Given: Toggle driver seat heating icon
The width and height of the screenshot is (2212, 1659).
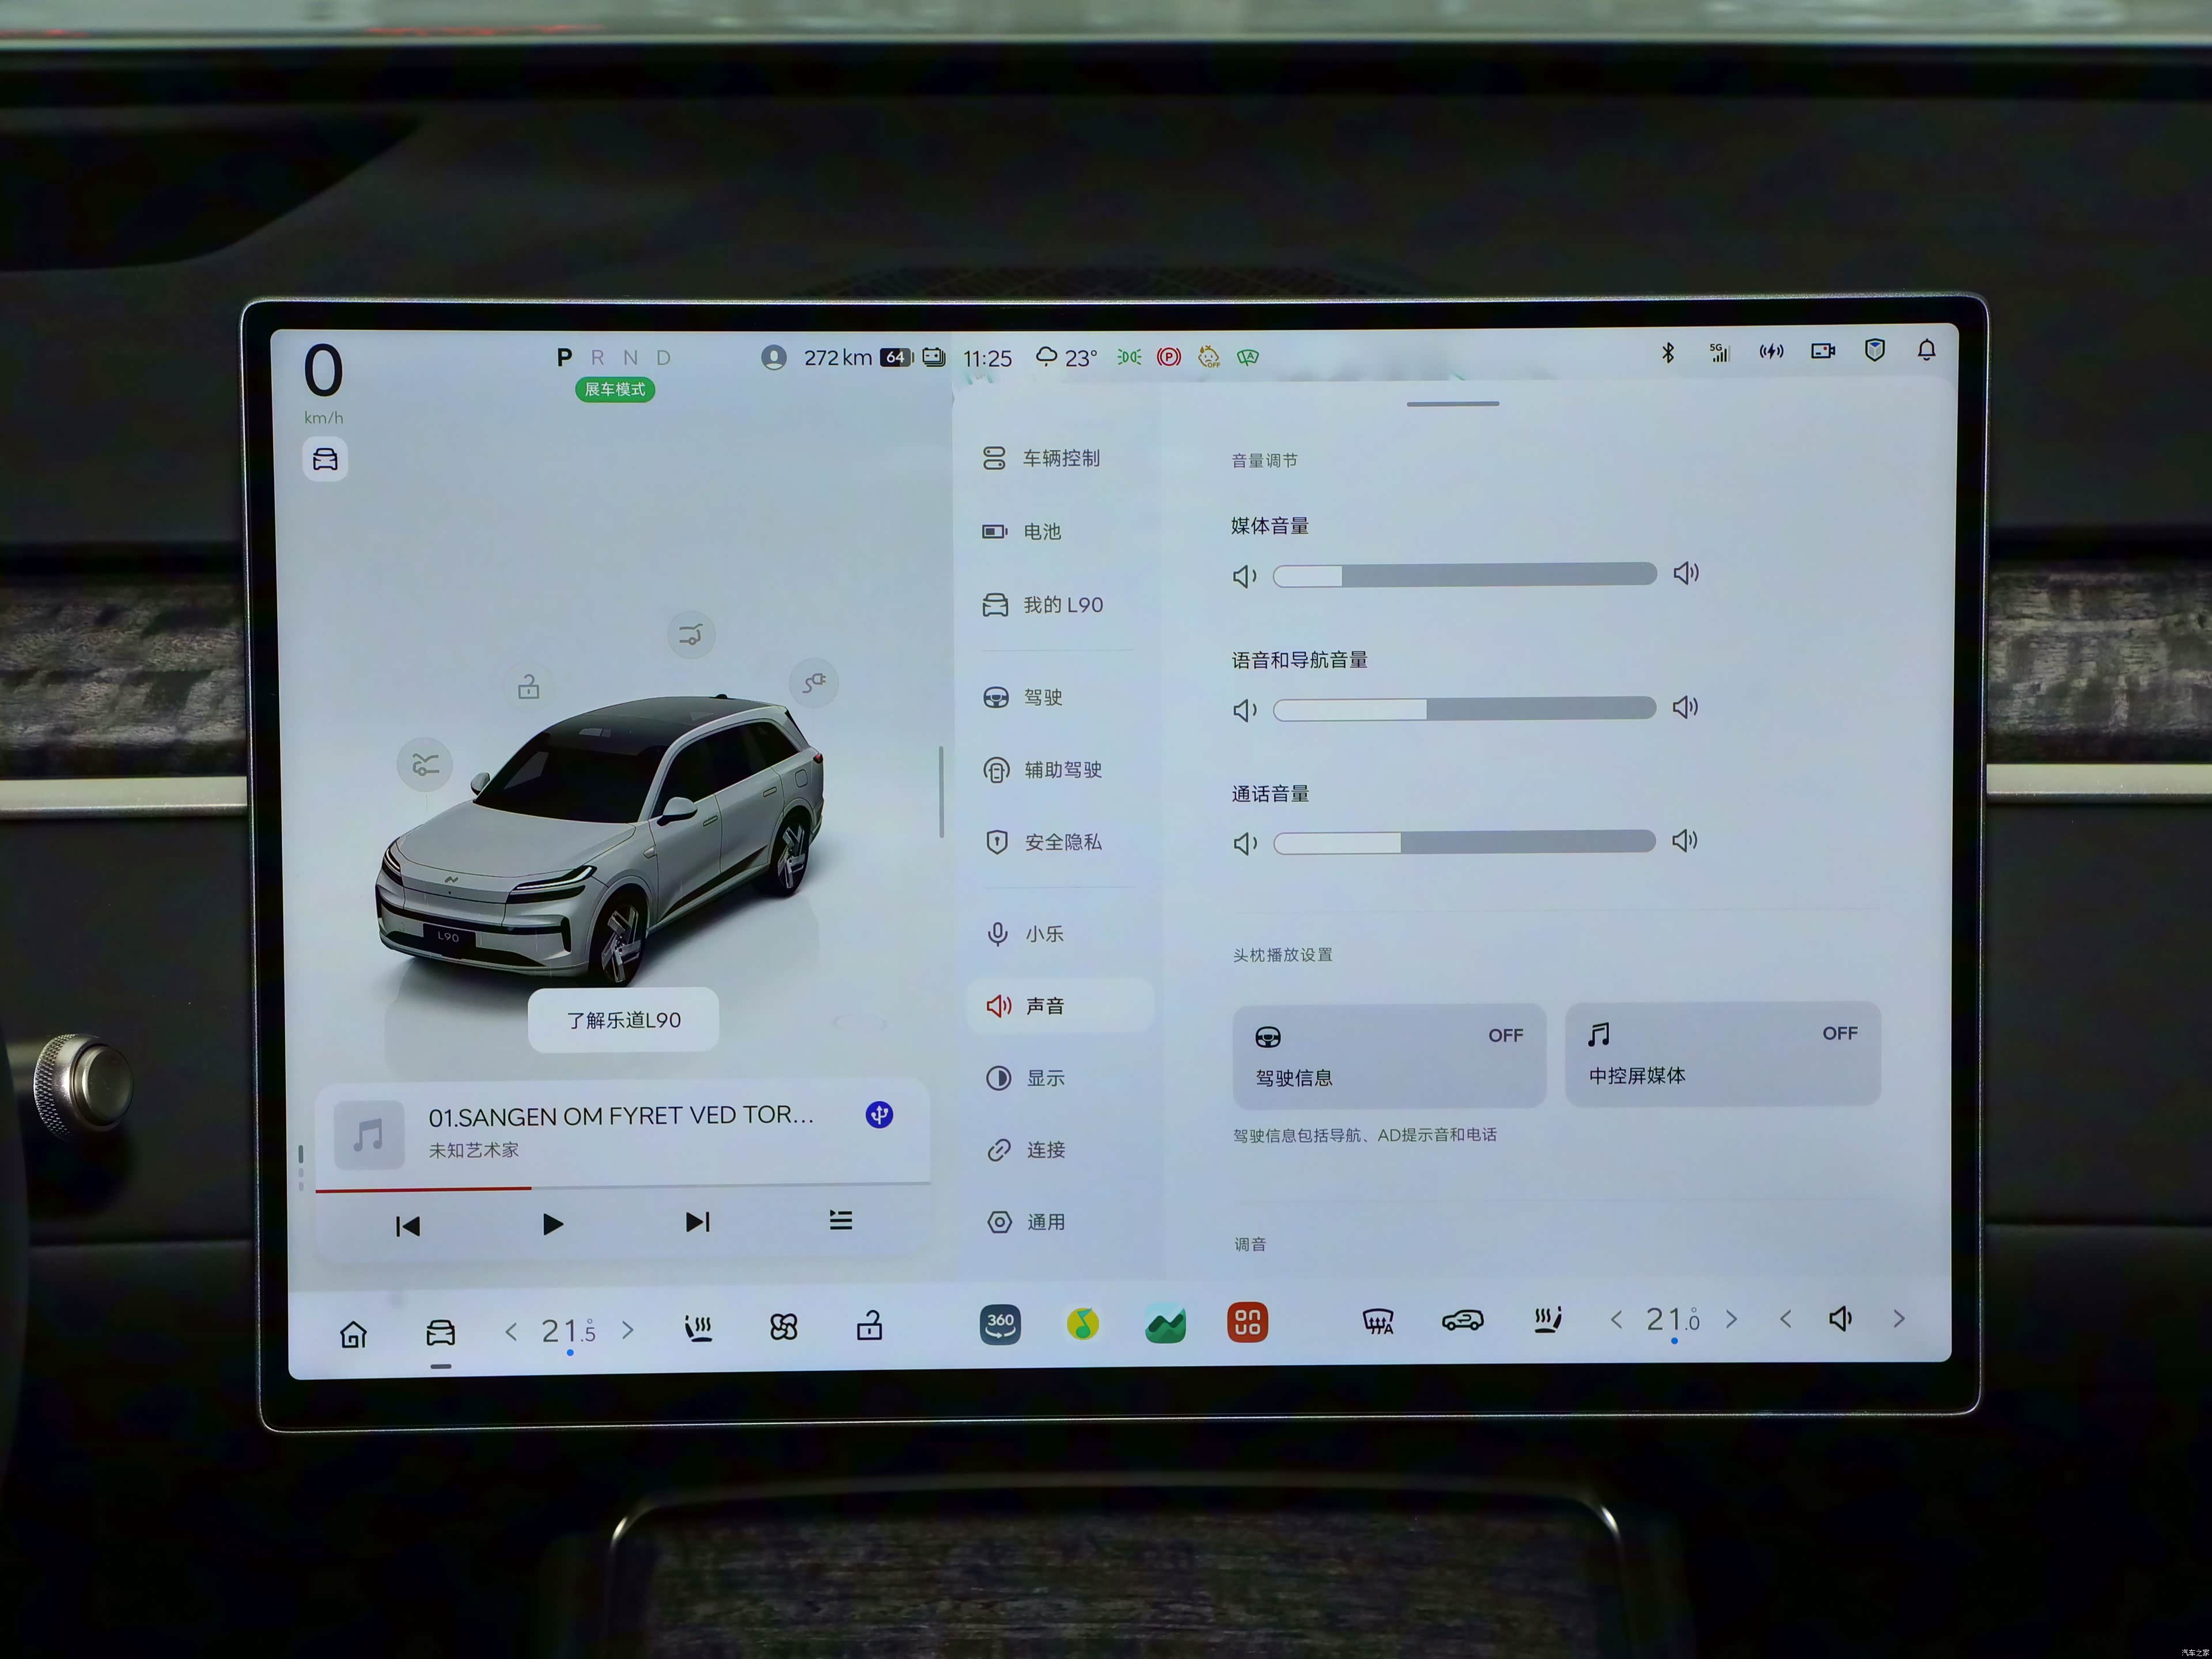Looking at the screenshot, I should [x=698, y=1328].
